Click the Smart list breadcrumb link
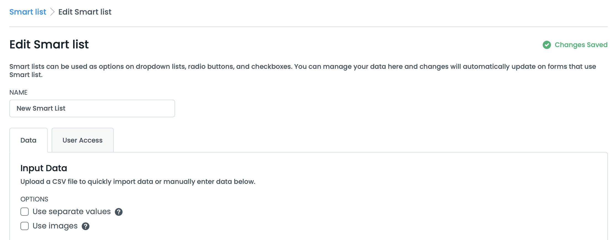 pyautogui.click(x=28, y=12)
